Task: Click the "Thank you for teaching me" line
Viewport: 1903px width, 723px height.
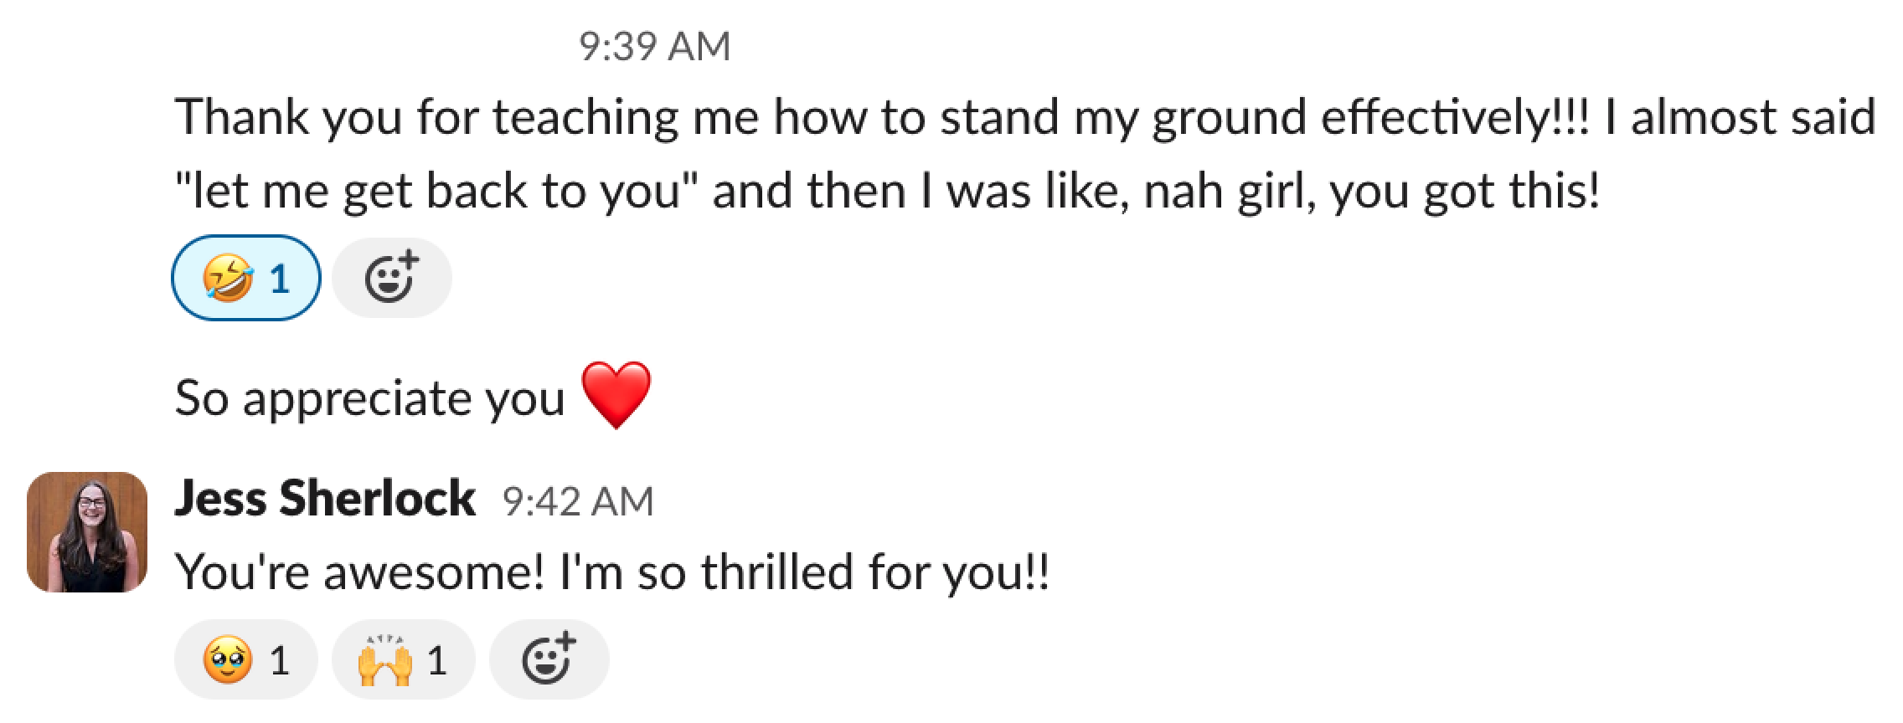Action: (x=1025, y=116)
